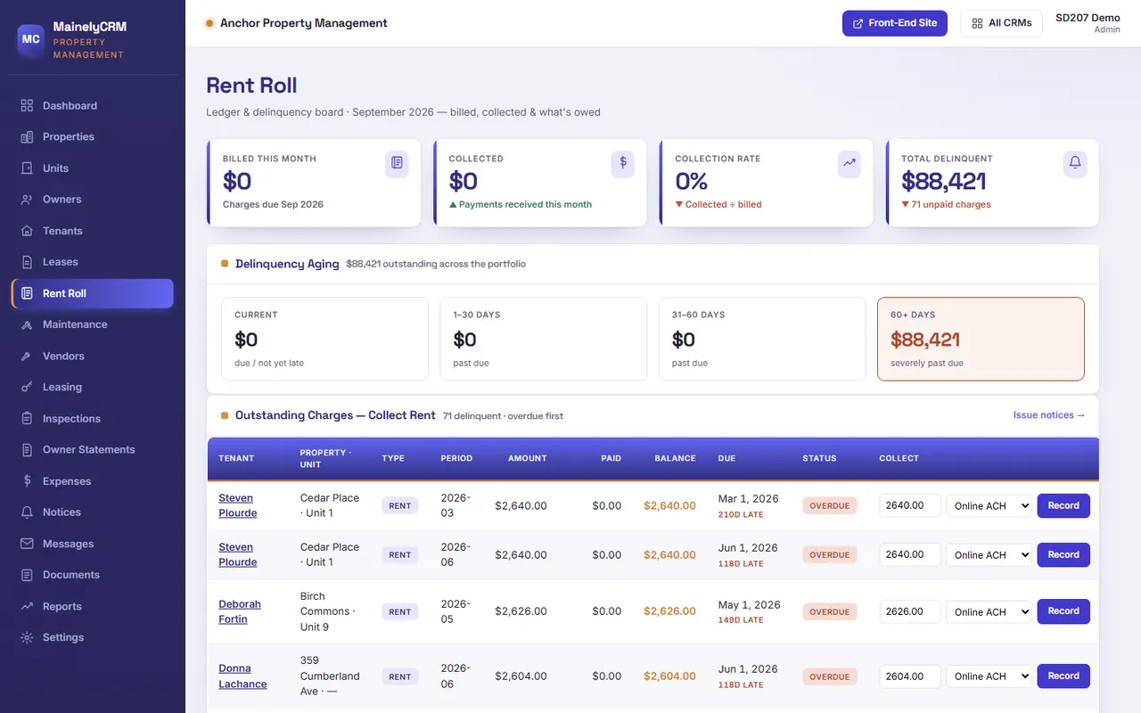Record payment for Donna Lachance

click(1063, 676)
